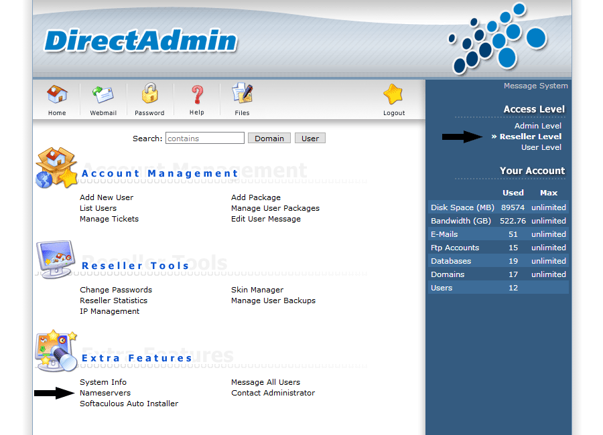Click the Max column header

point(548,193)
